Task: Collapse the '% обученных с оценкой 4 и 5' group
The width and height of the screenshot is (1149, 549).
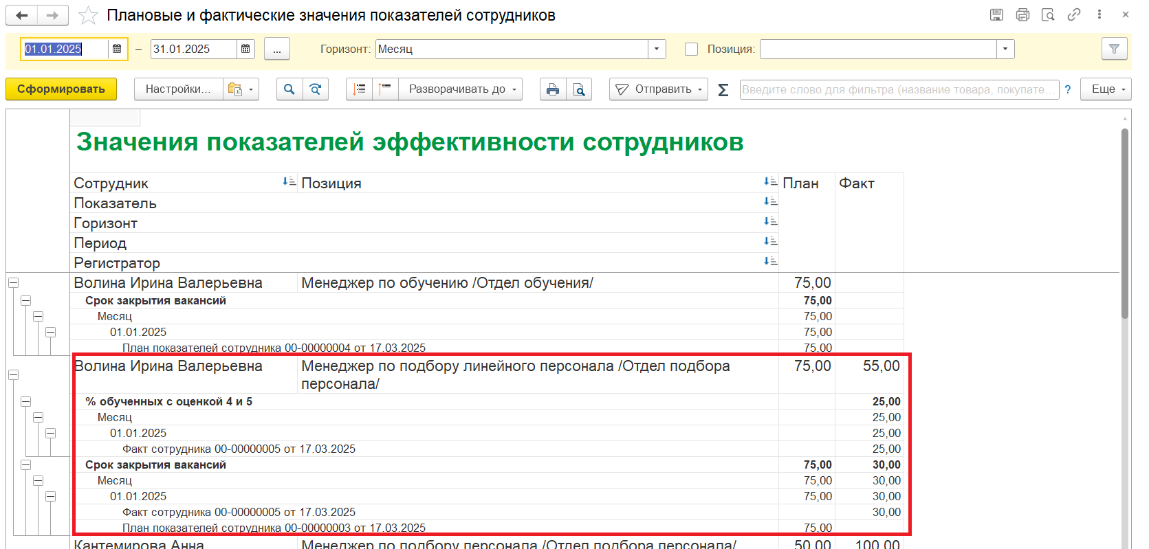Action: [x=25, y=402]
